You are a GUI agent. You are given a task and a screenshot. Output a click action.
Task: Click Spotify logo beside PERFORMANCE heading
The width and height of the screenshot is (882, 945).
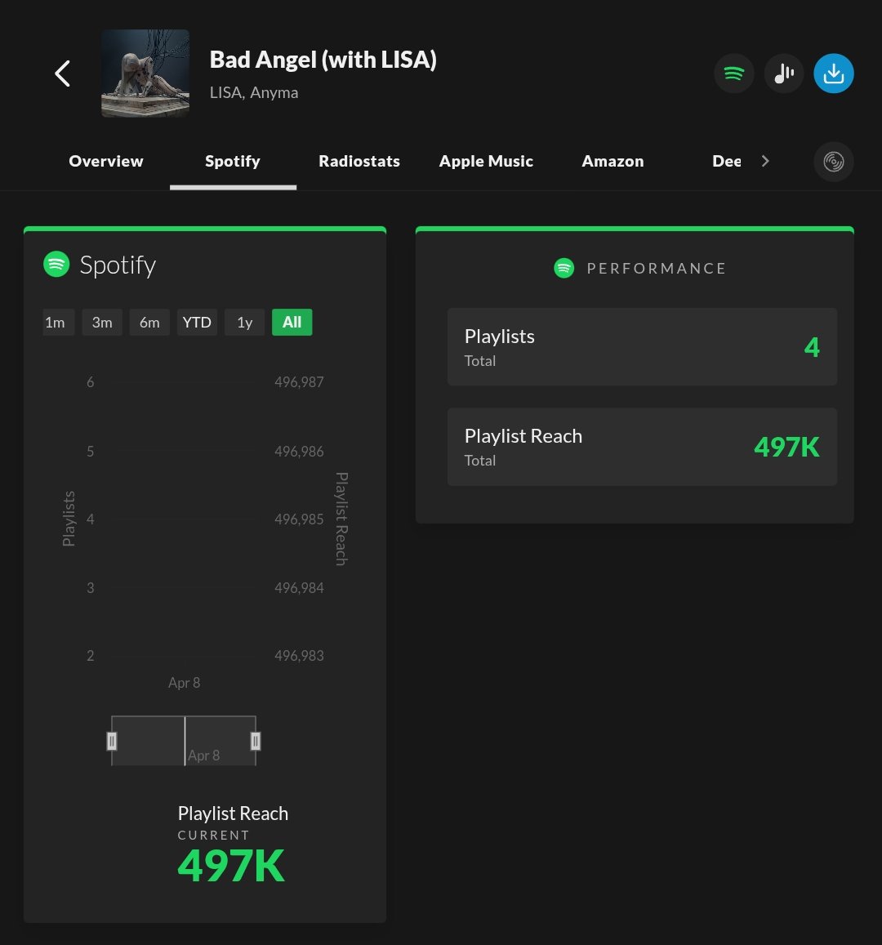tap(563, 268)
